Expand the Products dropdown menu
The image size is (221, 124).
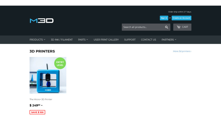[x=37, y=40]
